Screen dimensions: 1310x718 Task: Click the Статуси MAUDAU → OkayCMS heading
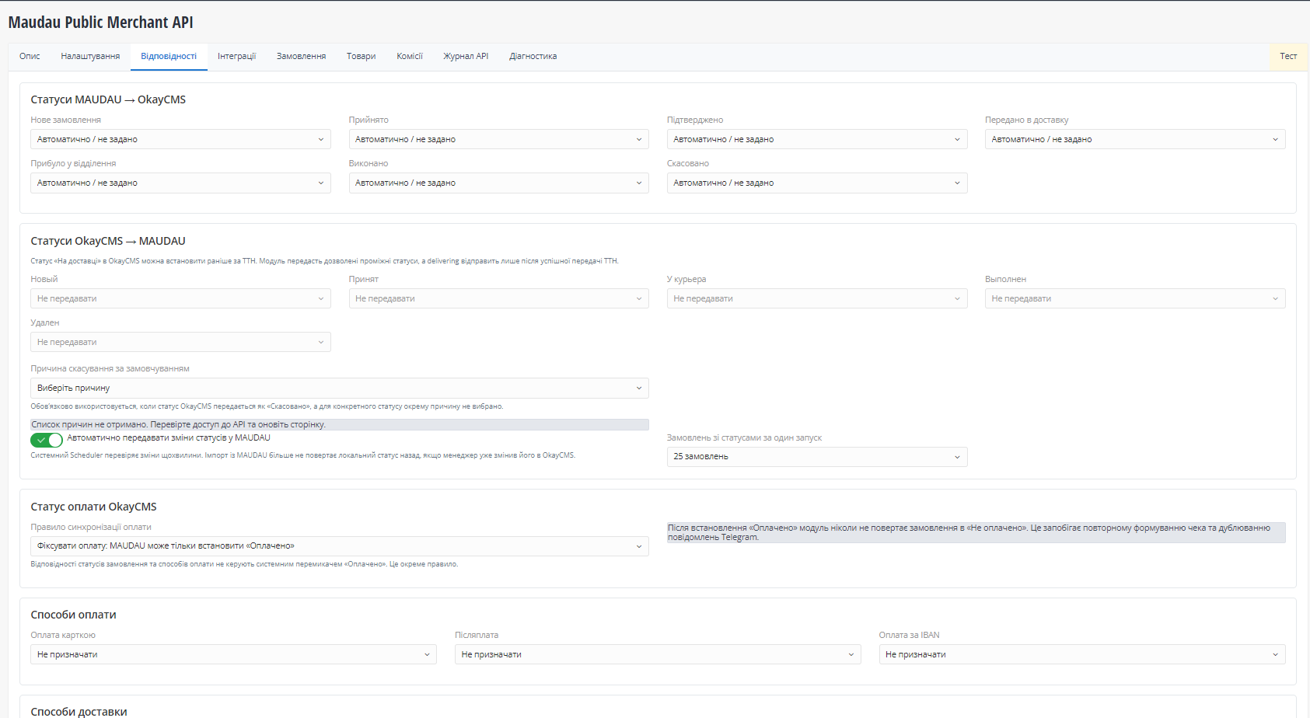tap(108, 99)
